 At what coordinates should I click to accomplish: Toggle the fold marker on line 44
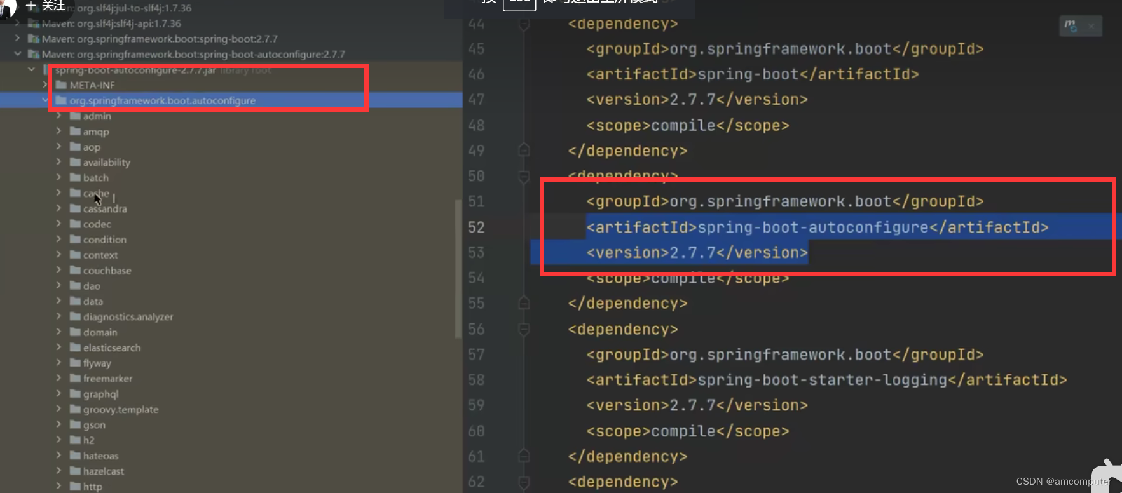[x=524, y=24]
